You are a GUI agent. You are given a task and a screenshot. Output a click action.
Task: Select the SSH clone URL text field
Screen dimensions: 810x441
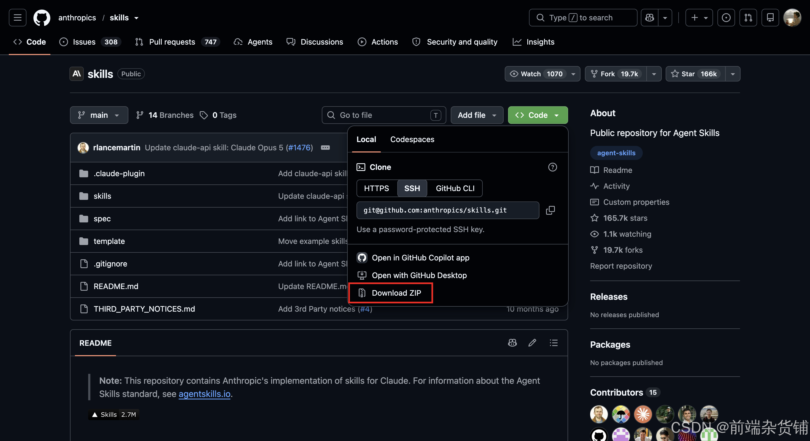[447, 210]
